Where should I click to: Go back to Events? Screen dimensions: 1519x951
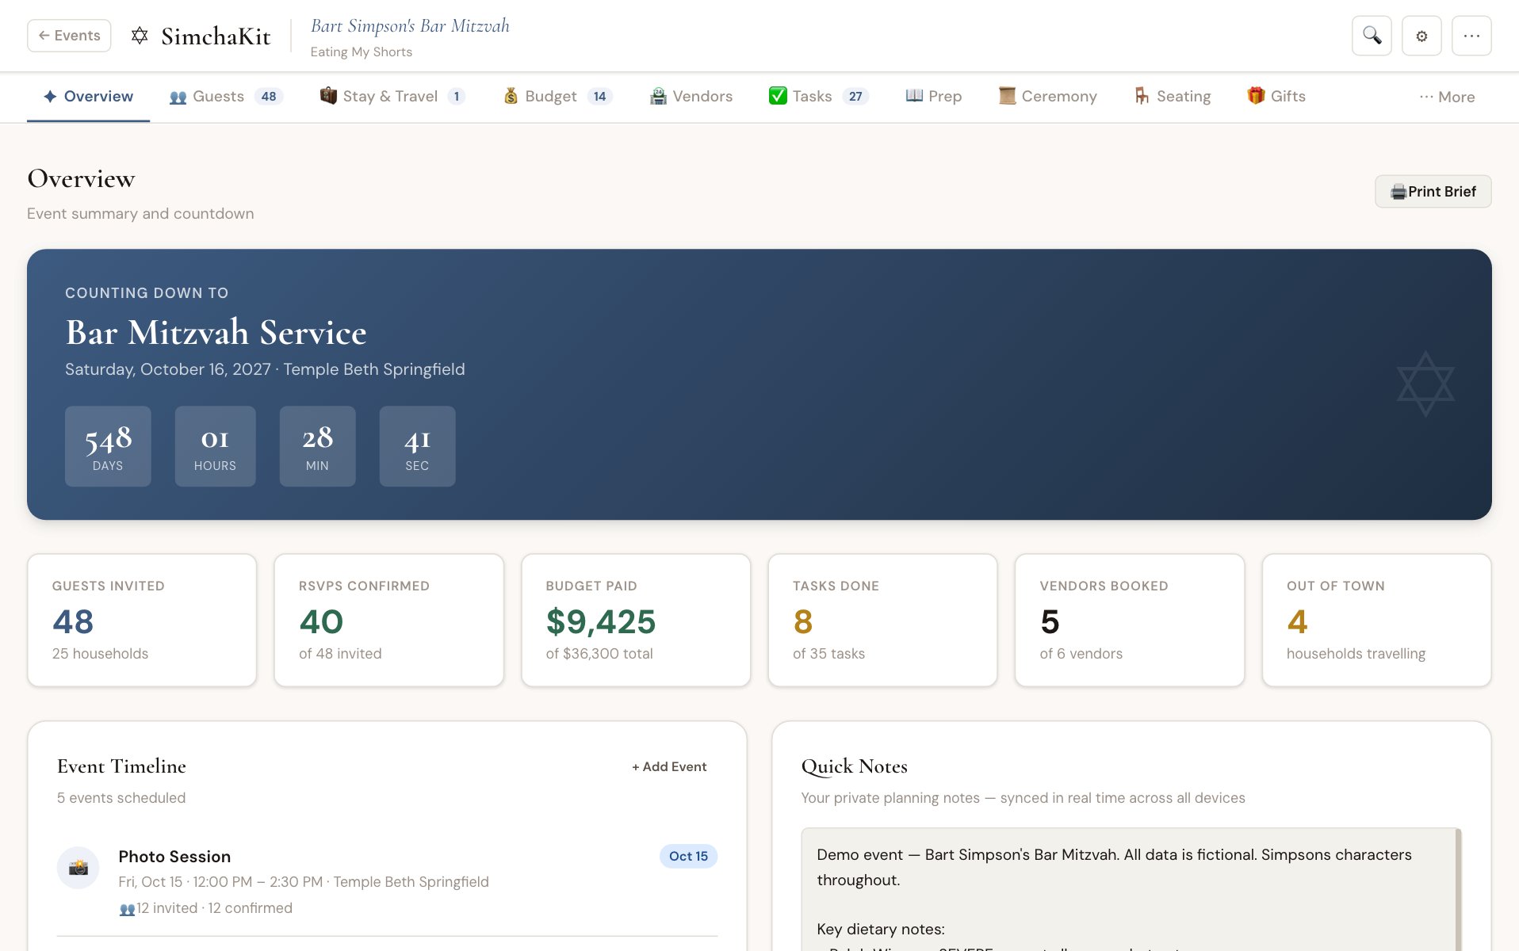coord(69,36)
